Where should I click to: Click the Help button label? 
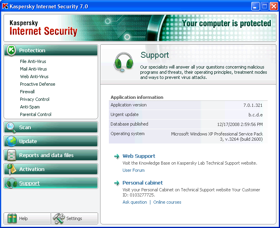[24, 218]
